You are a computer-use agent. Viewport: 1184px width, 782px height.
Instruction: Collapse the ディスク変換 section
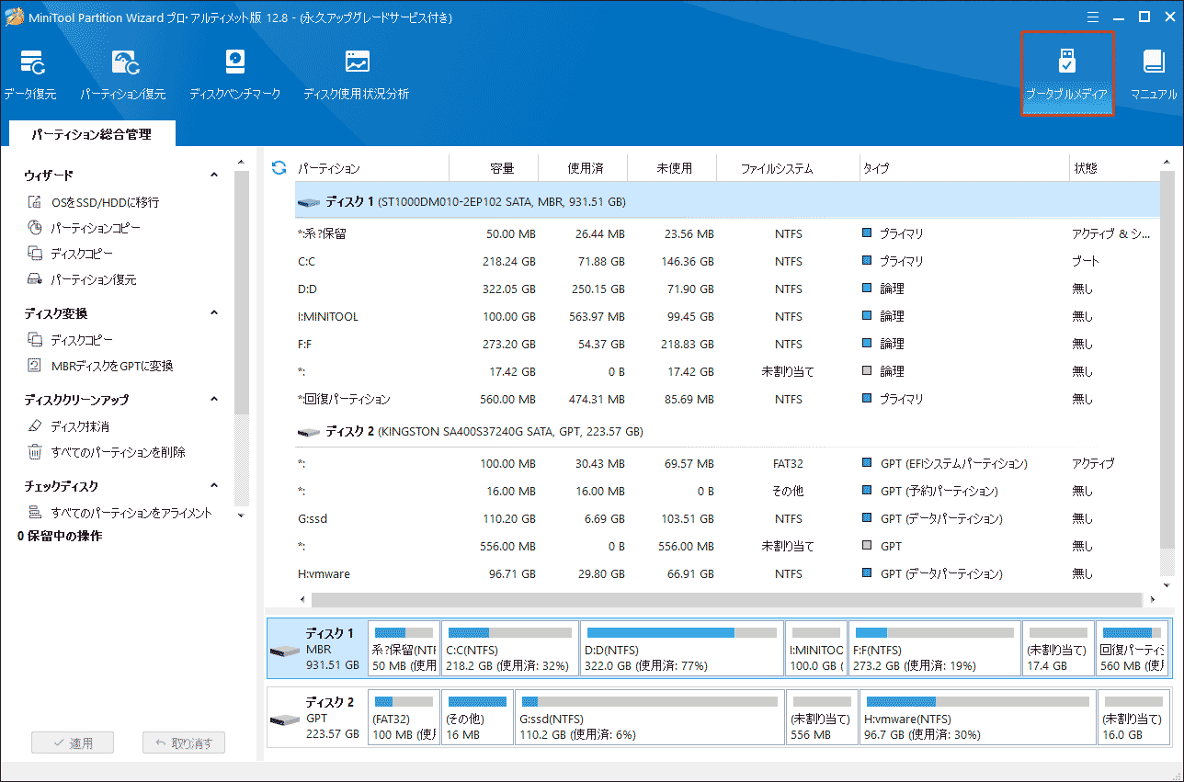click(214, 312)
